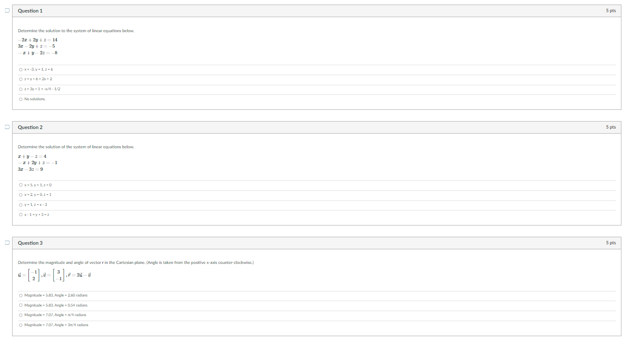Flag Question 1 with bookmark icon
Screen dimensions: 626x342
(x=7, y=11)
